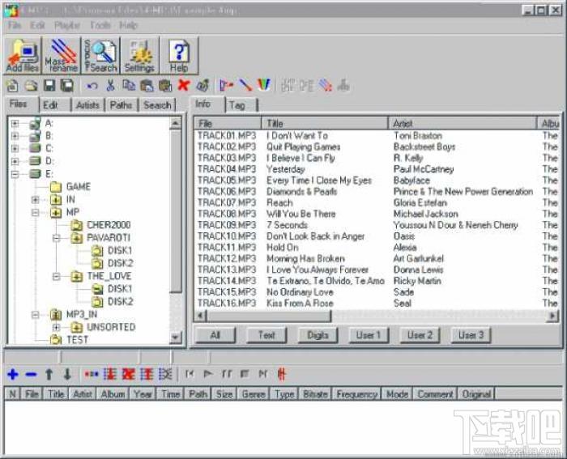
Task: Click the track list horizontal scrollbar thumb
Action: pyautogui.click(x=268, y=316)
